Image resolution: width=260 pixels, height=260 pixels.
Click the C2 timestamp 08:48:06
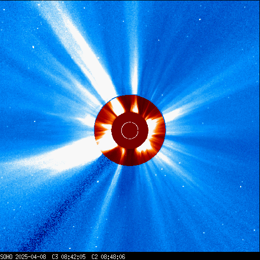pyautogui.click(x=113, y=257)
